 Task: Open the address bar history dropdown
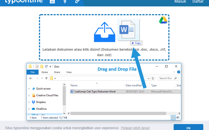point(148,79)
